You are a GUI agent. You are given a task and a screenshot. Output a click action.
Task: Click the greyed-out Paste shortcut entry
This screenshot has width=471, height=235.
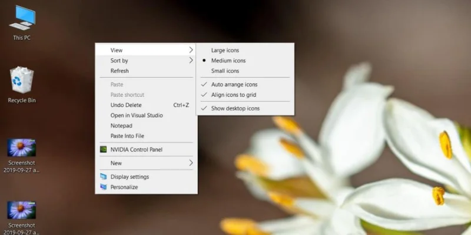pos(146,95)
